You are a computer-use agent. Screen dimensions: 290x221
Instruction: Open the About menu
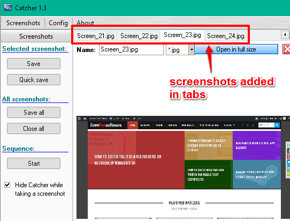pos(86,23)
